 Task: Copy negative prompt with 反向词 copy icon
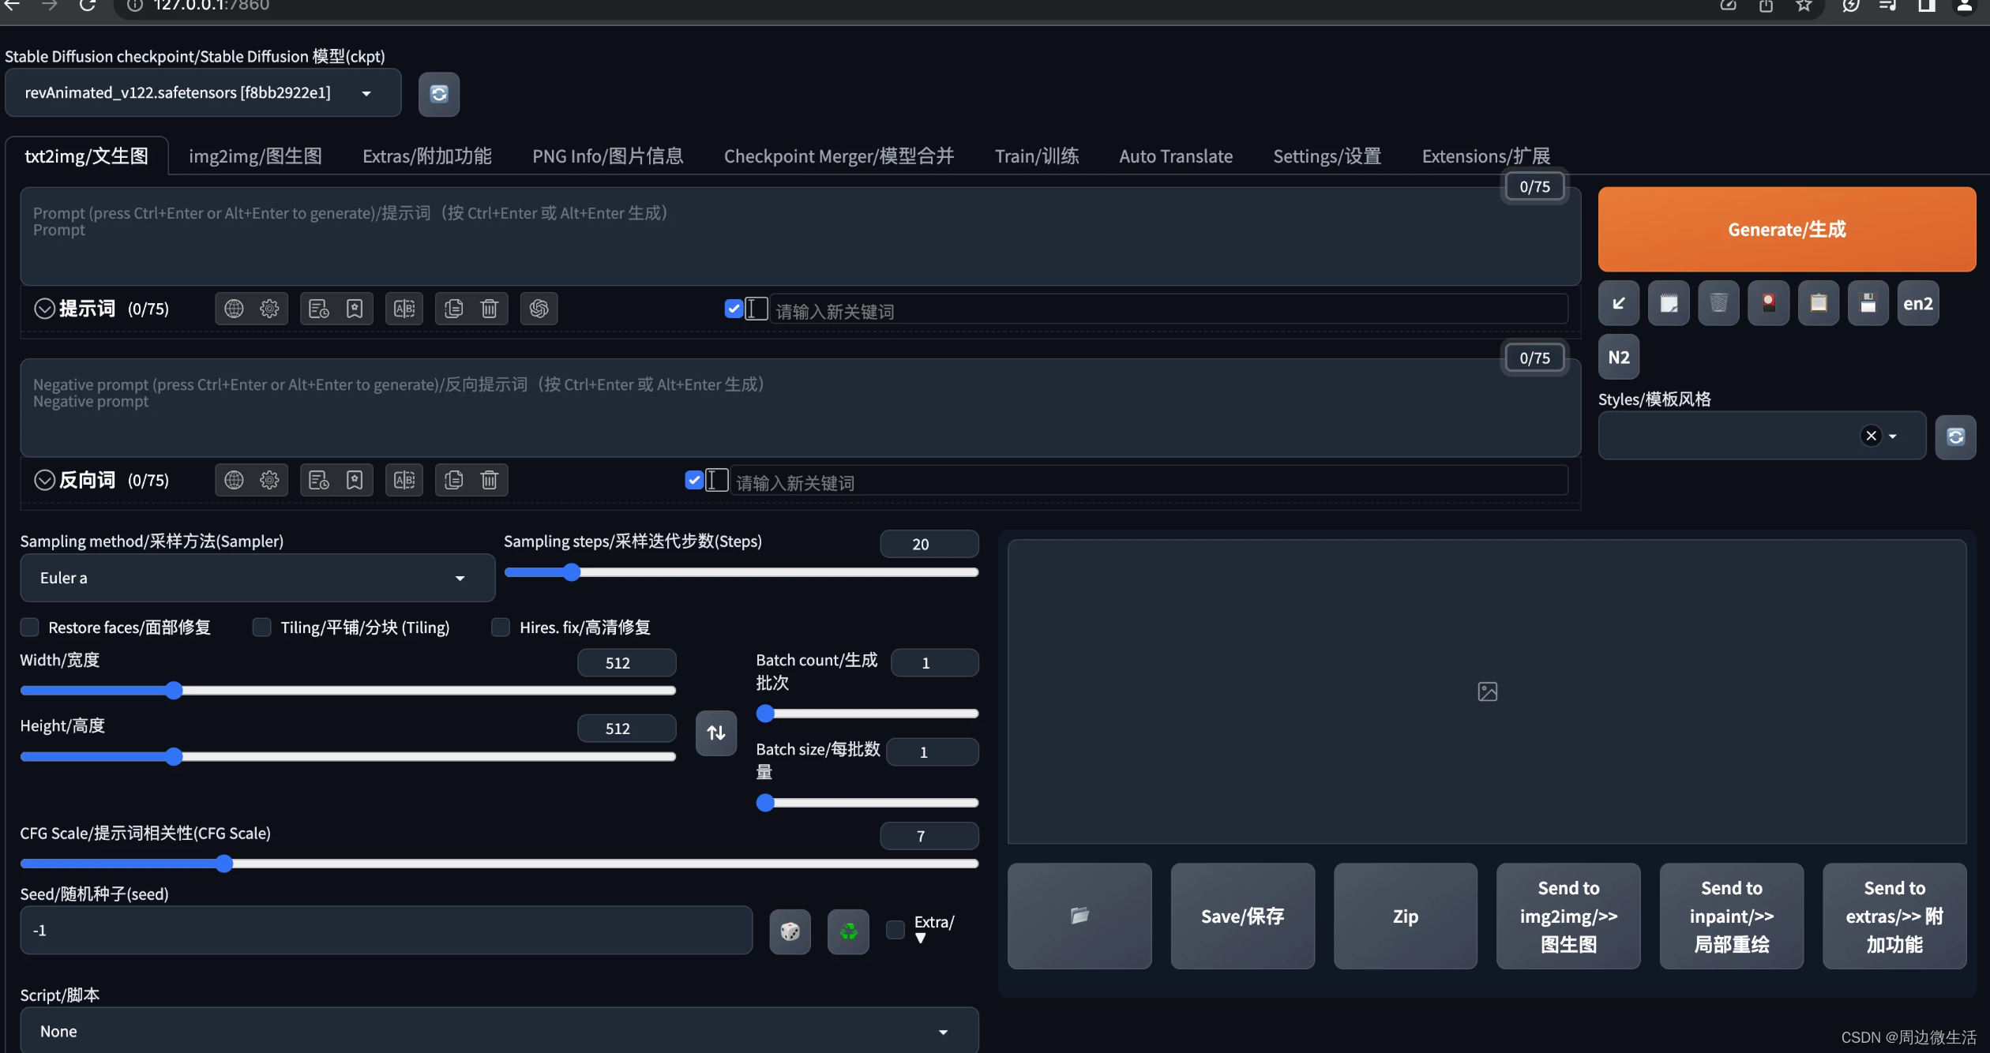(454, 480)
